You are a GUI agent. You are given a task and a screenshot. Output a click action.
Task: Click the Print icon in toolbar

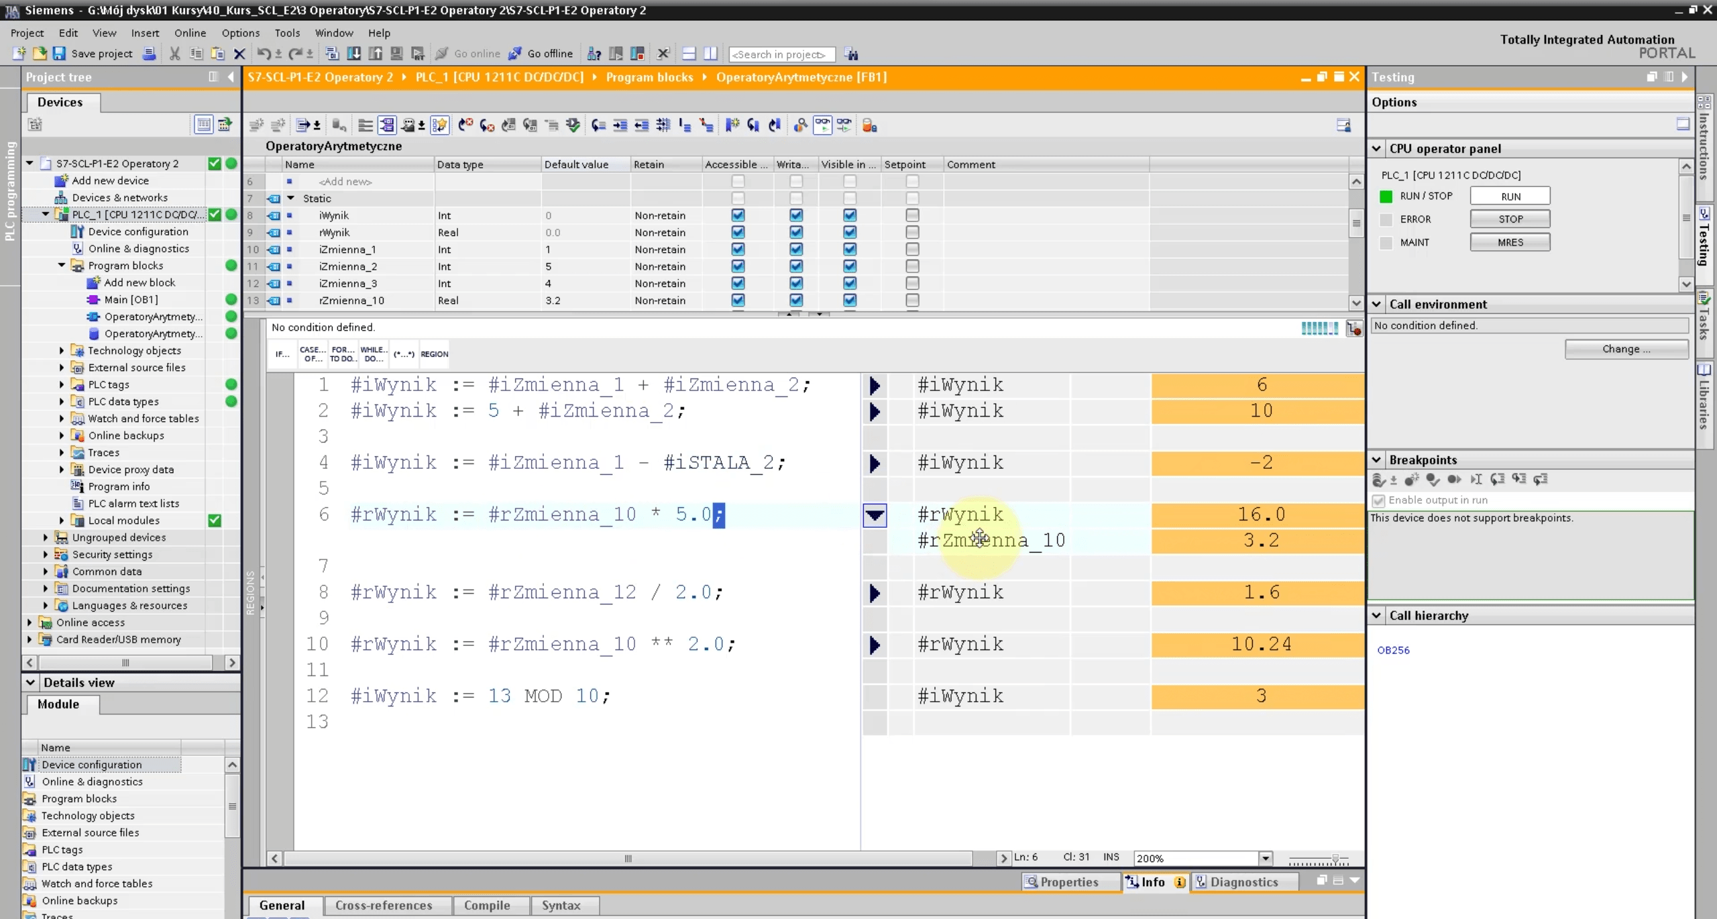(149, 54)
